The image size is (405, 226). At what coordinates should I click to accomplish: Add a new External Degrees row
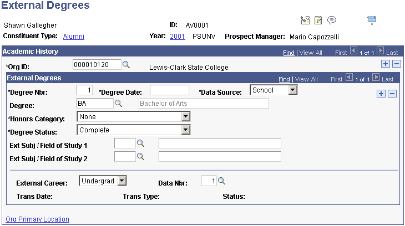click(381, 94)
